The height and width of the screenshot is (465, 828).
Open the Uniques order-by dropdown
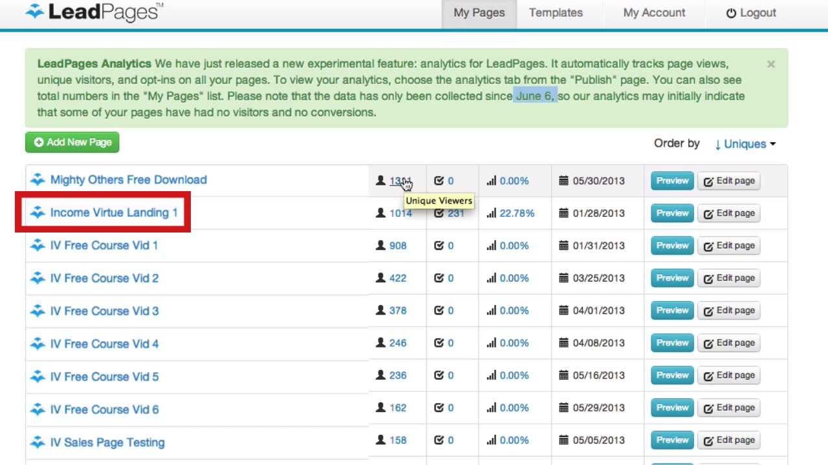coord(745,144)
